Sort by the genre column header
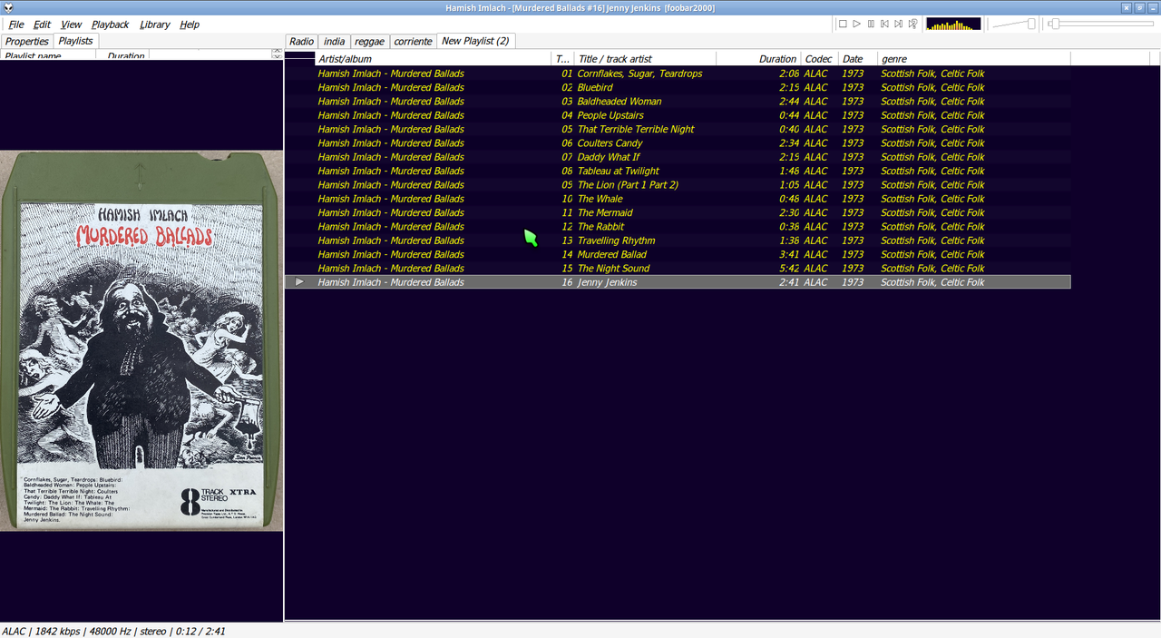The height and width of the screenshot is (638, 1161). tap(973, 59)
